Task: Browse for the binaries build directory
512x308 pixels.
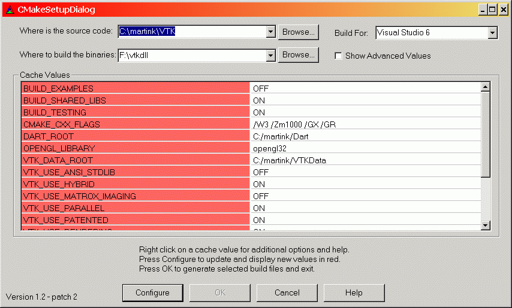Action: (x=299, y=55)
